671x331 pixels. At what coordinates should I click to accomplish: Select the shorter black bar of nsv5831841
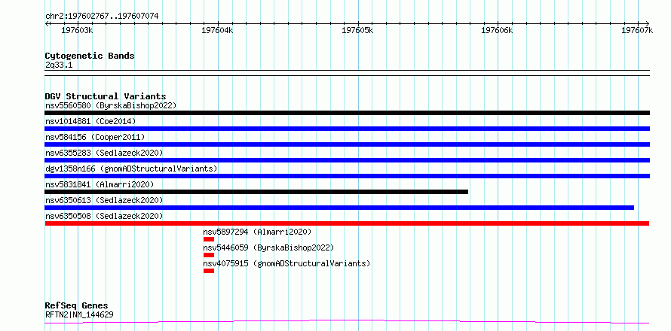[x=256, y=192]
